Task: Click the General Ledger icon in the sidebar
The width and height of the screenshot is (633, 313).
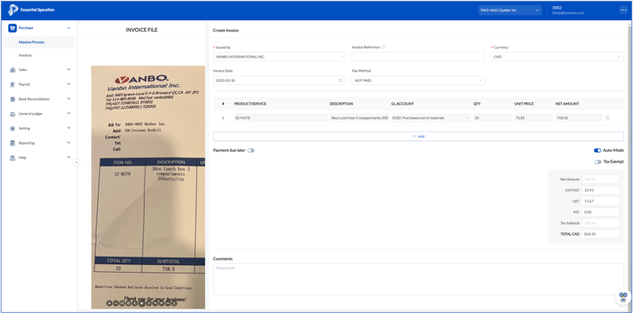Action: [x=13, y=114]
